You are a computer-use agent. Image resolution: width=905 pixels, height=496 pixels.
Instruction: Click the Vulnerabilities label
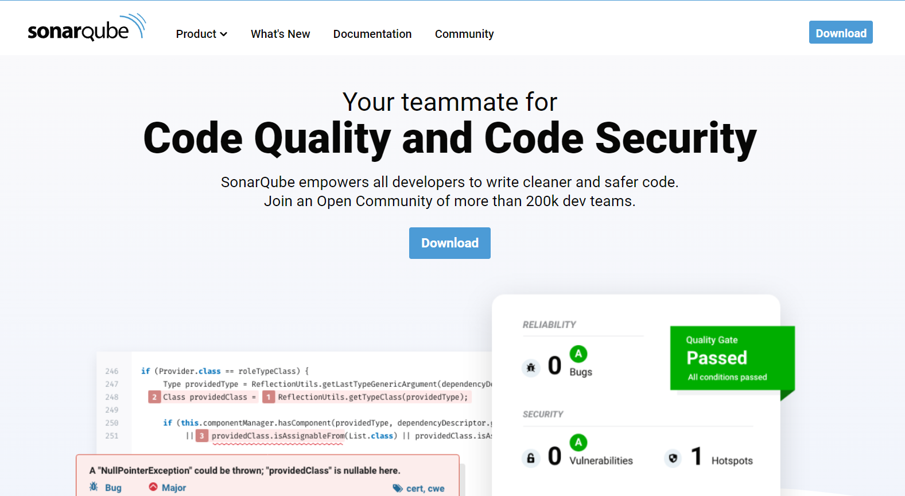(601, 460)
